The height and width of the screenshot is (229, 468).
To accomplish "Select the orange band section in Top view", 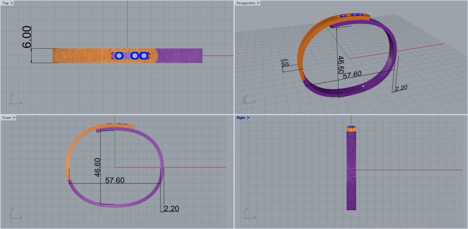I will coord(82,56).
